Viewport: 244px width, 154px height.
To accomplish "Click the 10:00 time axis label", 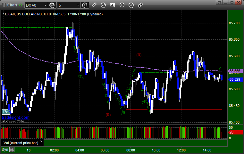I will 156,150.
